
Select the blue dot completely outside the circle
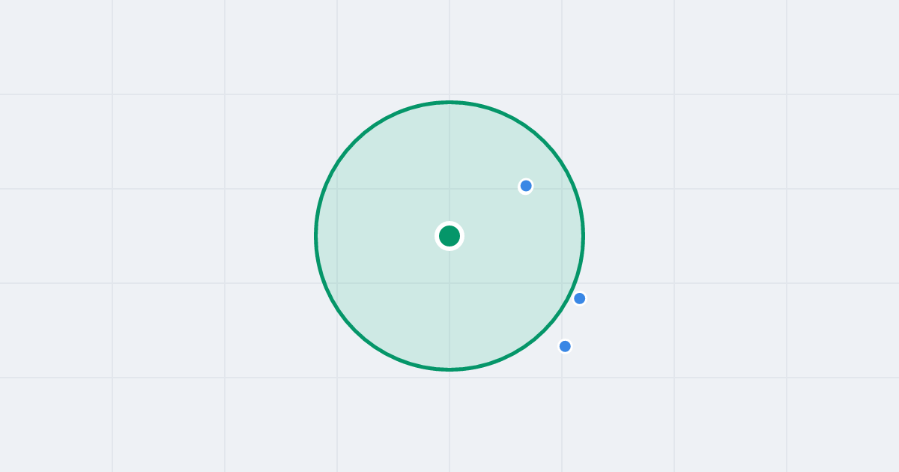click(565, 346)
